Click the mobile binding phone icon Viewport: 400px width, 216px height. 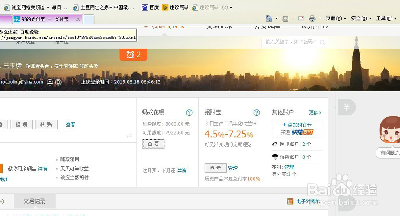[58, 82]
